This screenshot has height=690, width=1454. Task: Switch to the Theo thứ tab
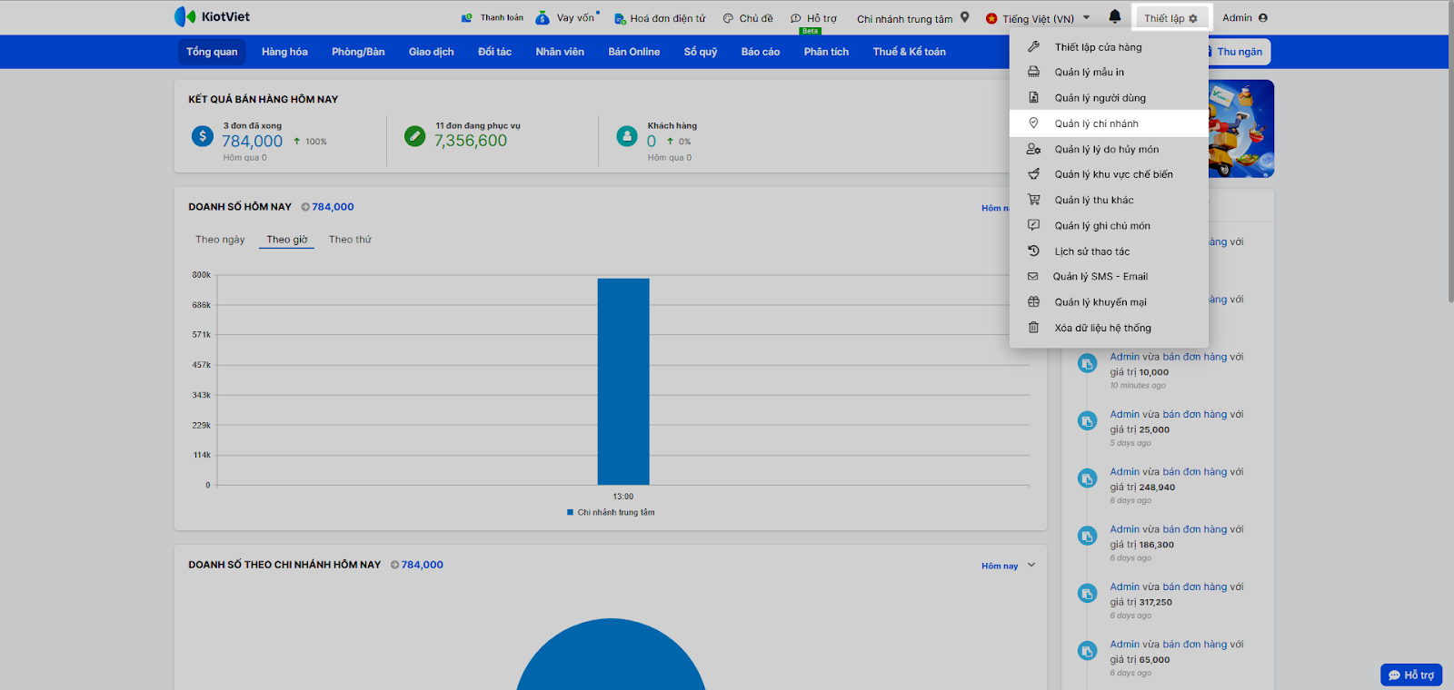pyautogui.click(x=350, y=240)
